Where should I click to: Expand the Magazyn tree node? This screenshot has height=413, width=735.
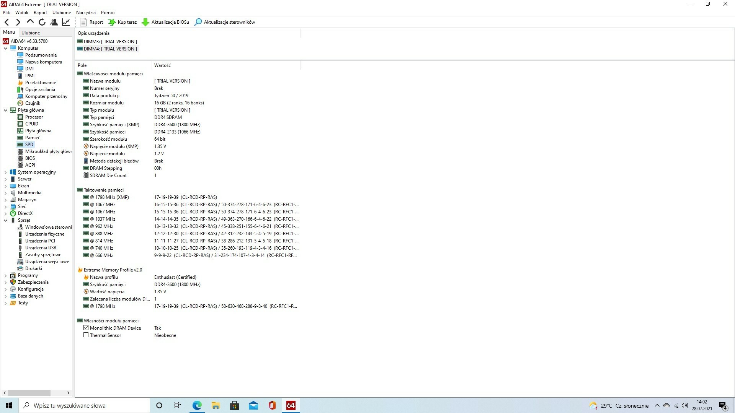click(5, 200)
